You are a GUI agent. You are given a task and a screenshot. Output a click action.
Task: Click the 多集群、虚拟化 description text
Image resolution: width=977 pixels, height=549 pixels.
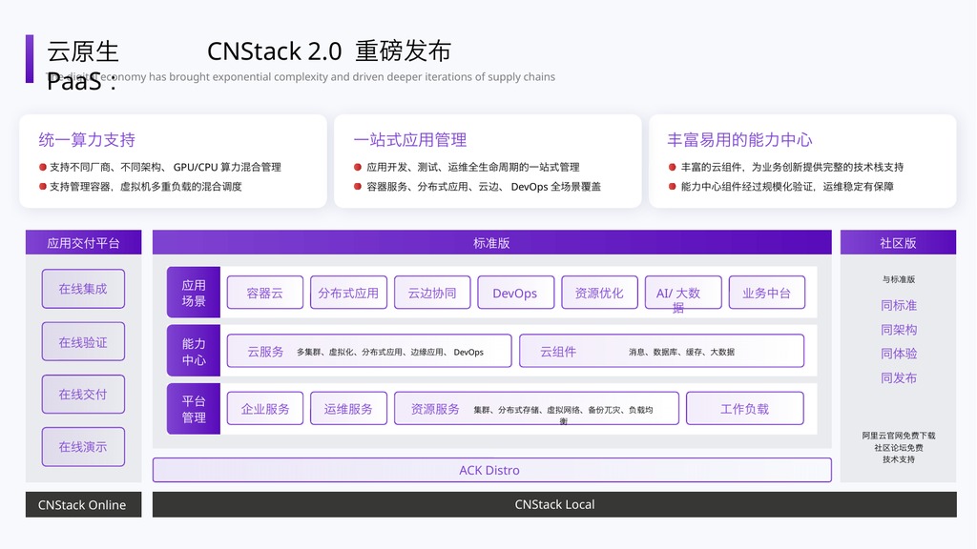point(390,353)
